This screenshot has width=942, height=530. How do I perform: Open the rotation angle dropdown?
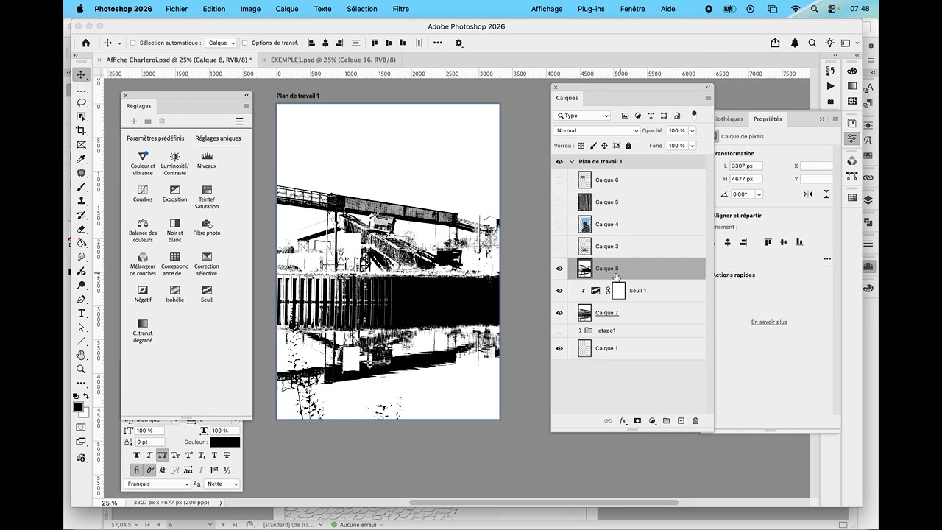[759, 194]
